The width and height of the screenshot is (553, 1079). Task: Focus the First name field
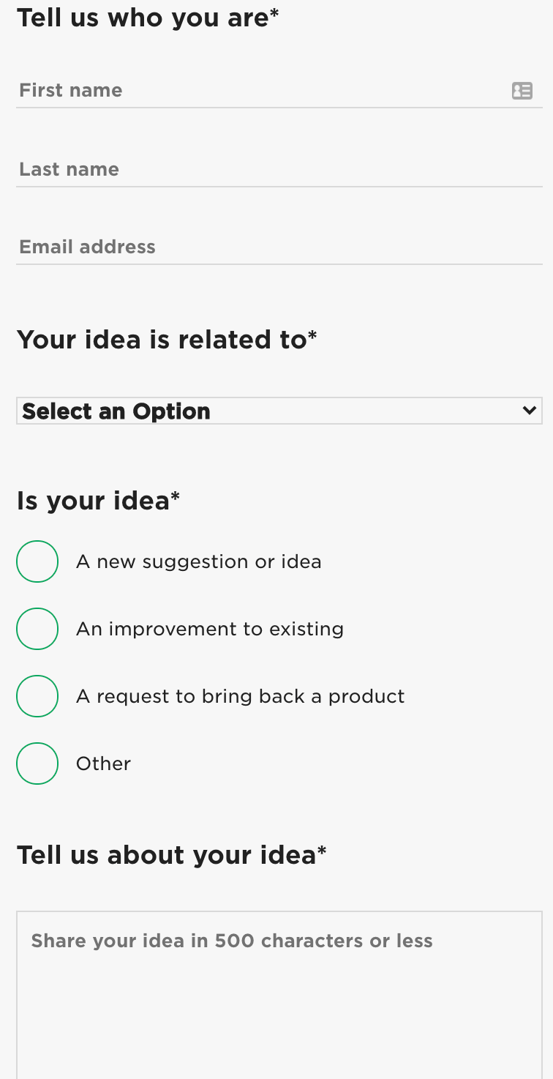(x=279, y=91)
